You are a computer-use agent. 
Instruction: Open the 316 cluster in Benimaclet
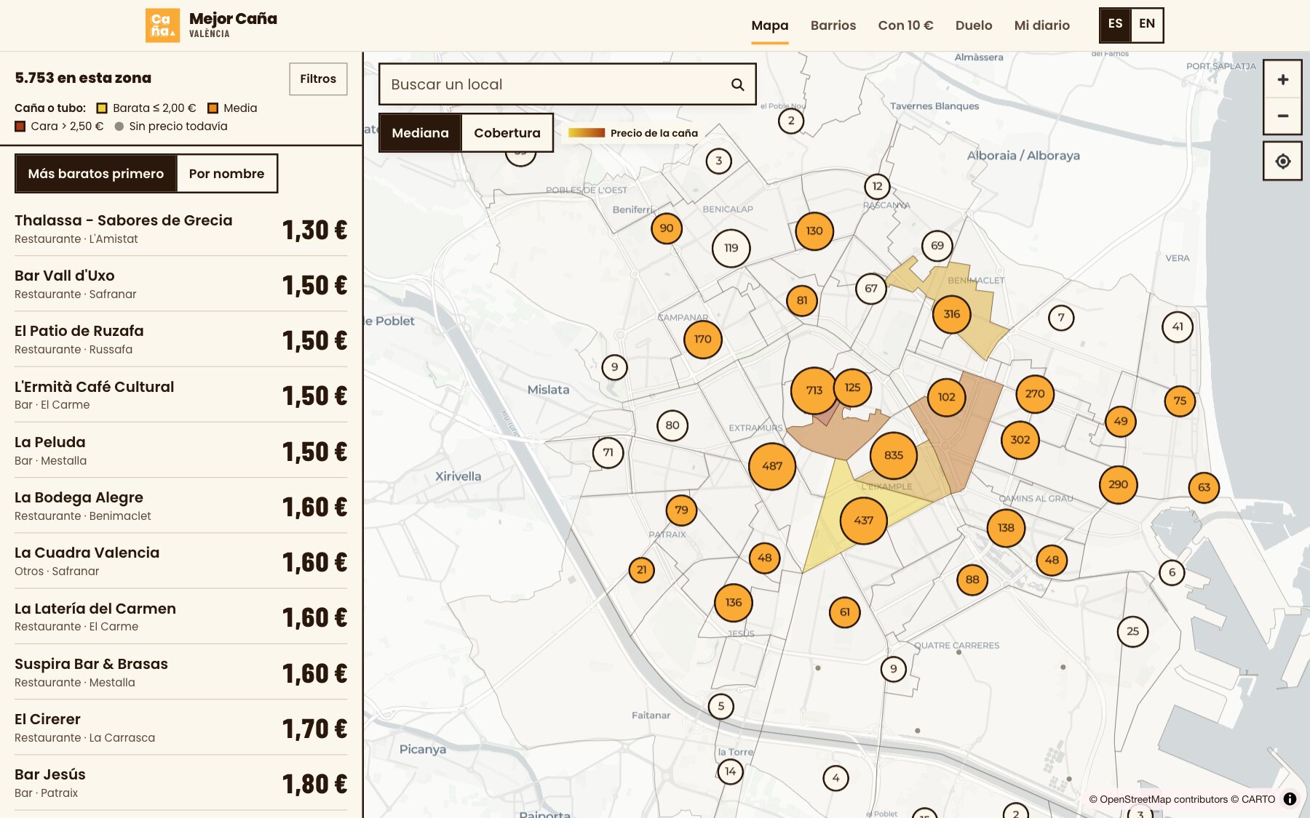click(x=951, y=314)
